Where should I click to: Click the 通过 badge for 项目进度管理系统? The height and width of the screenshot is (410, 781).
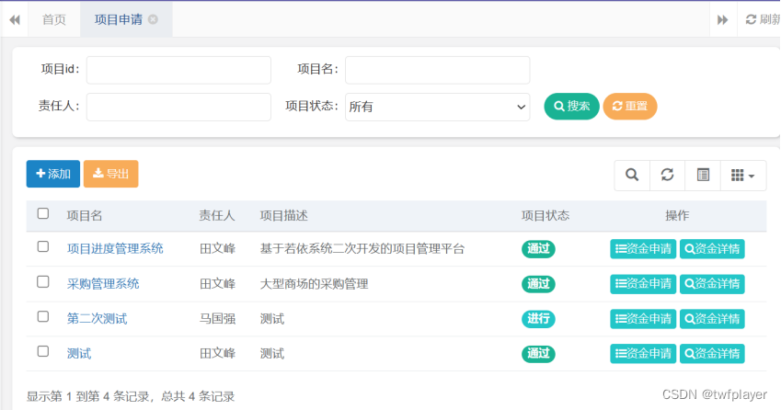(x=538, y=249)
